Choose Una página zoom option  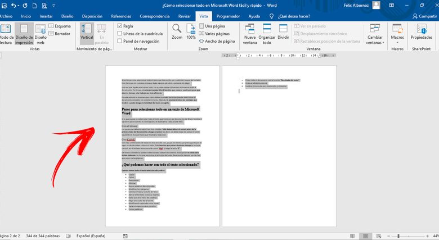pyautogui.click(x=212, y=26)
